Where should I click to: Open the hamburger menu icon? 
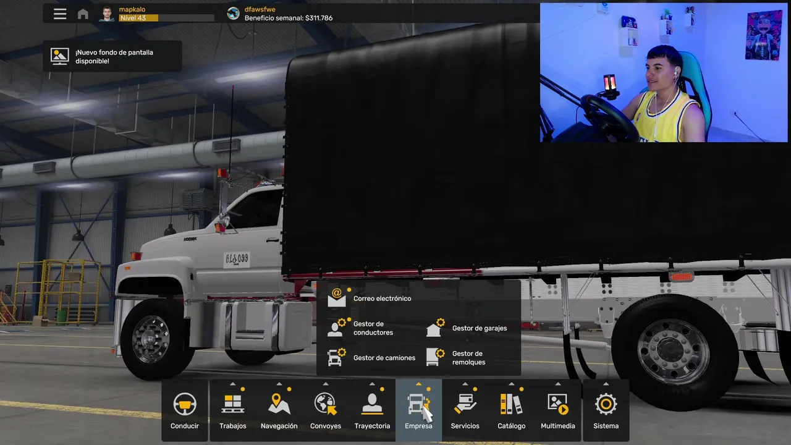(x=60, y=14)
